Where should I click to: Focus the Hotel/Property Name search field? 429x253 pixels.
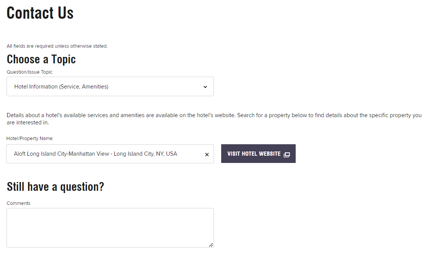click(103, 154)
